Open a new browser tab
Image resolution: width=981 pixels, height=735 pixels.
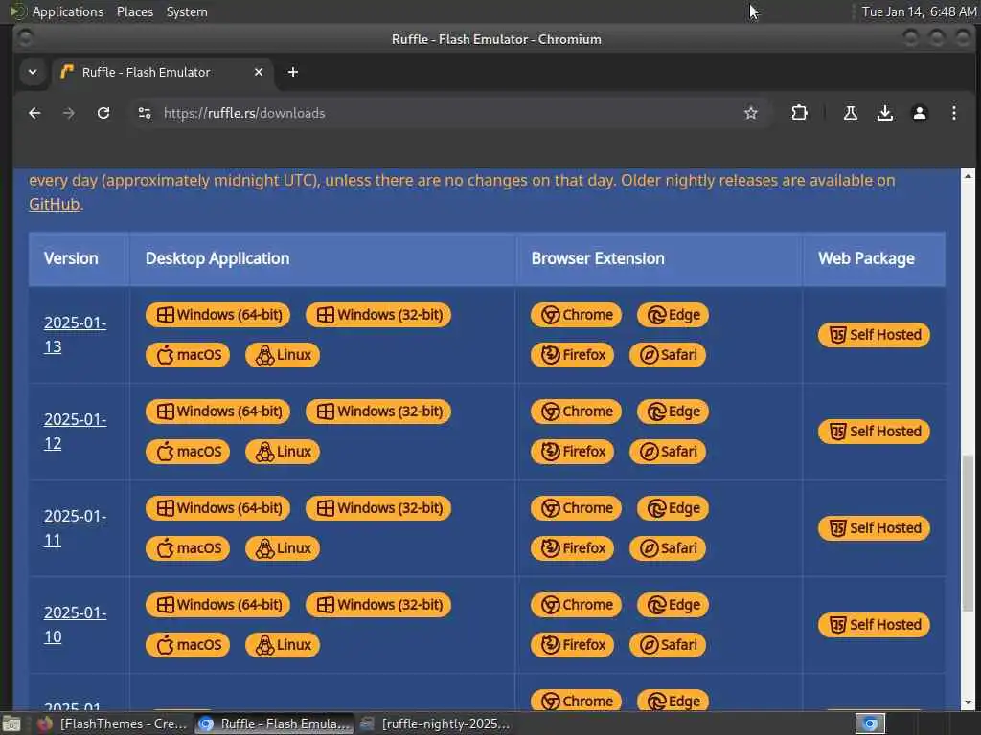(293, 72)
